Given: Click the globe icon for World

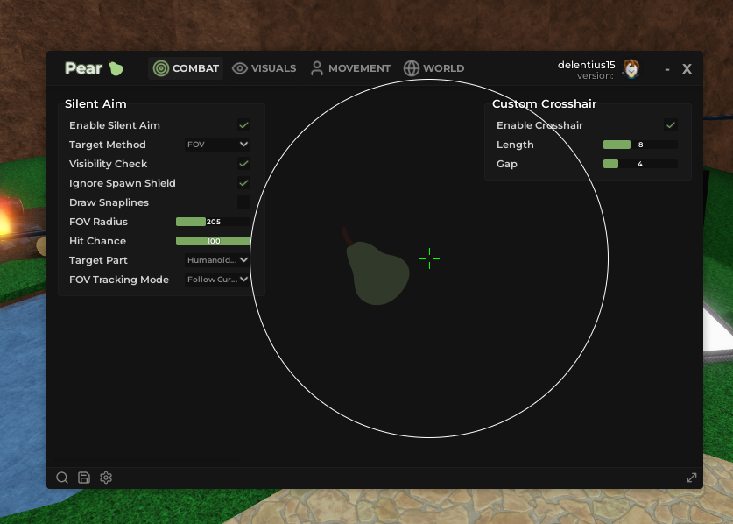Looking at the screenshot, I should [412, 68].
